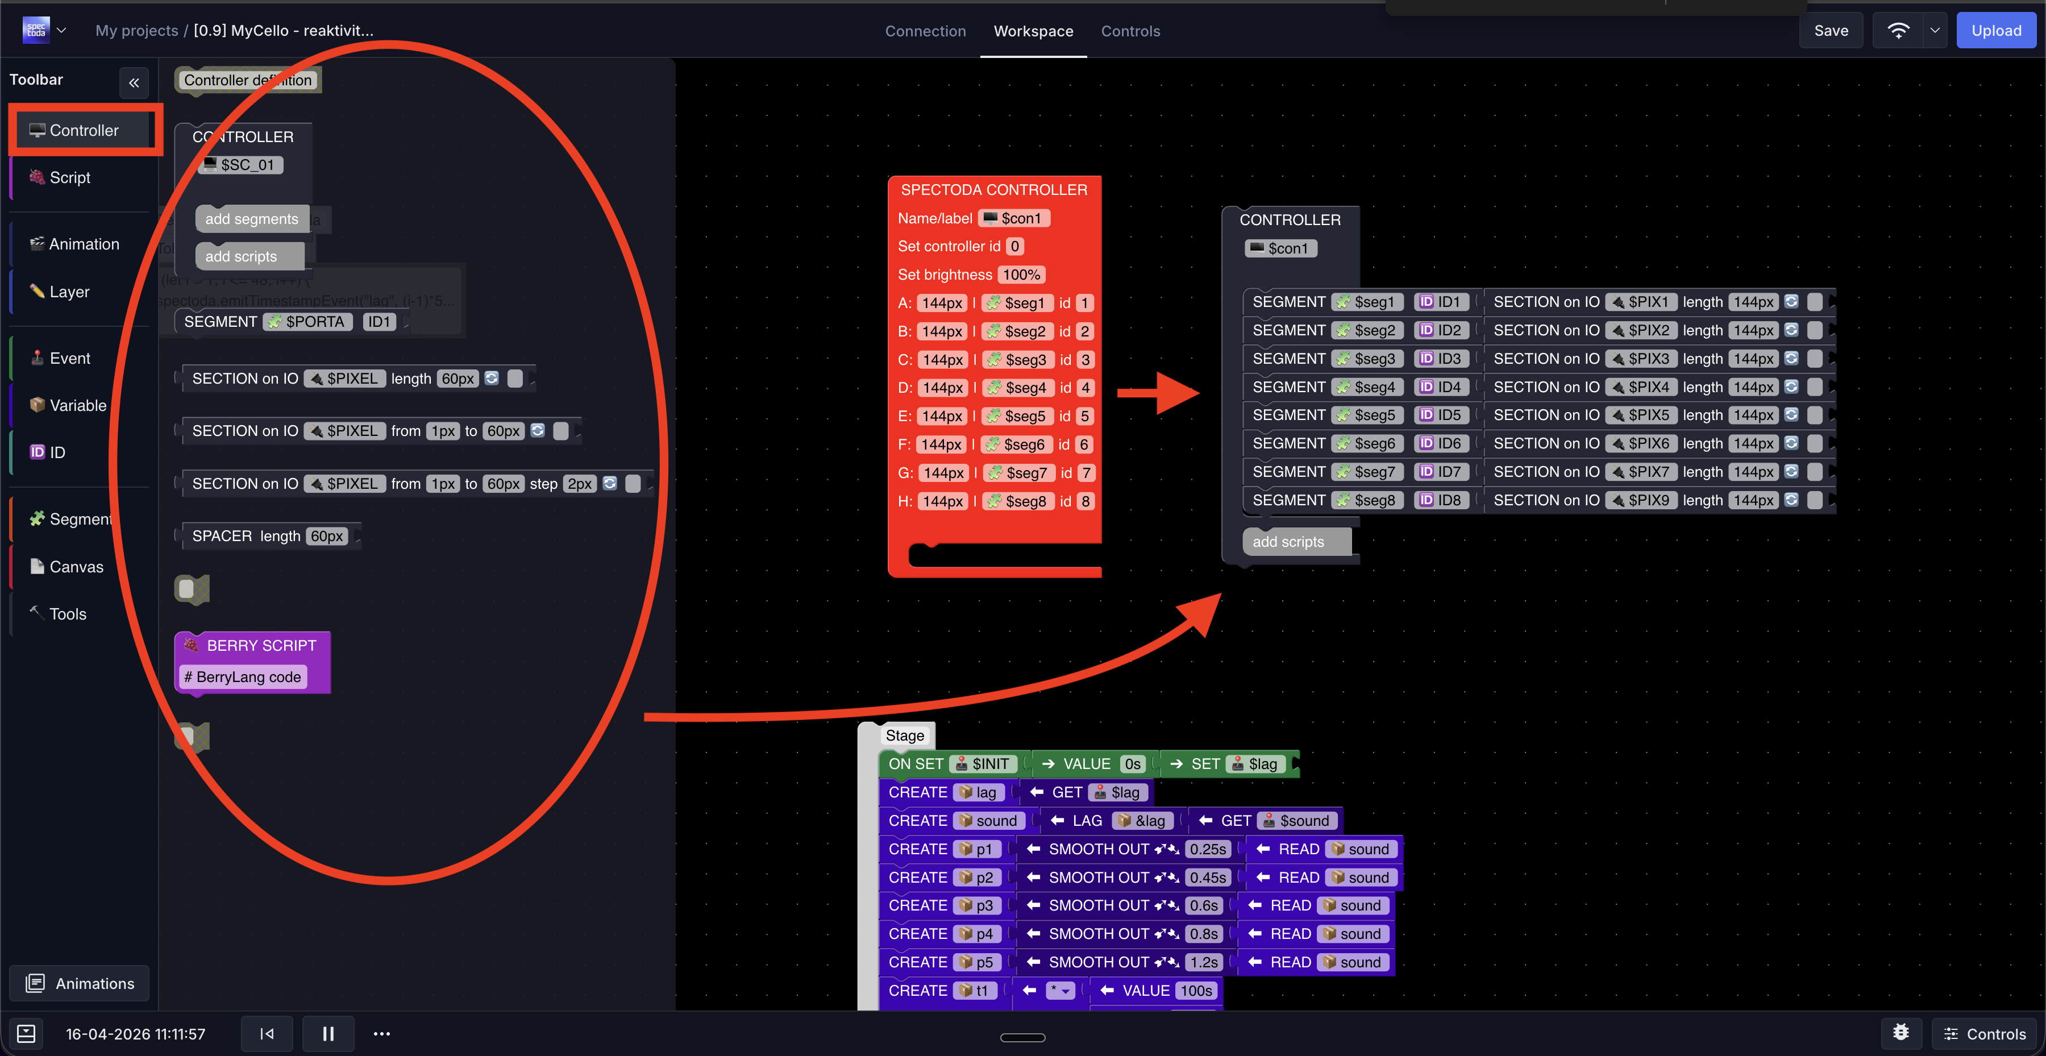Switch to the Connection tab
This screenshot has height=1056, width=2046.
coord(925,31)
